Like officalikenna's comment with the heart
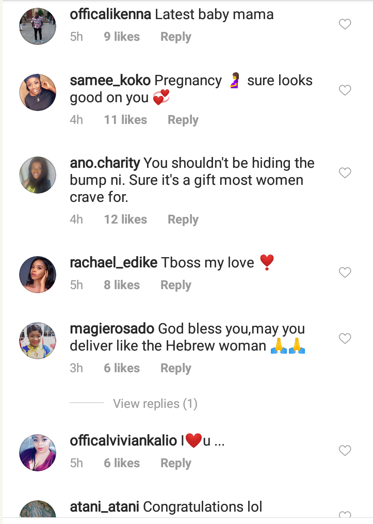The height and width of the screenshot is (524, 373). pos(345,24)
